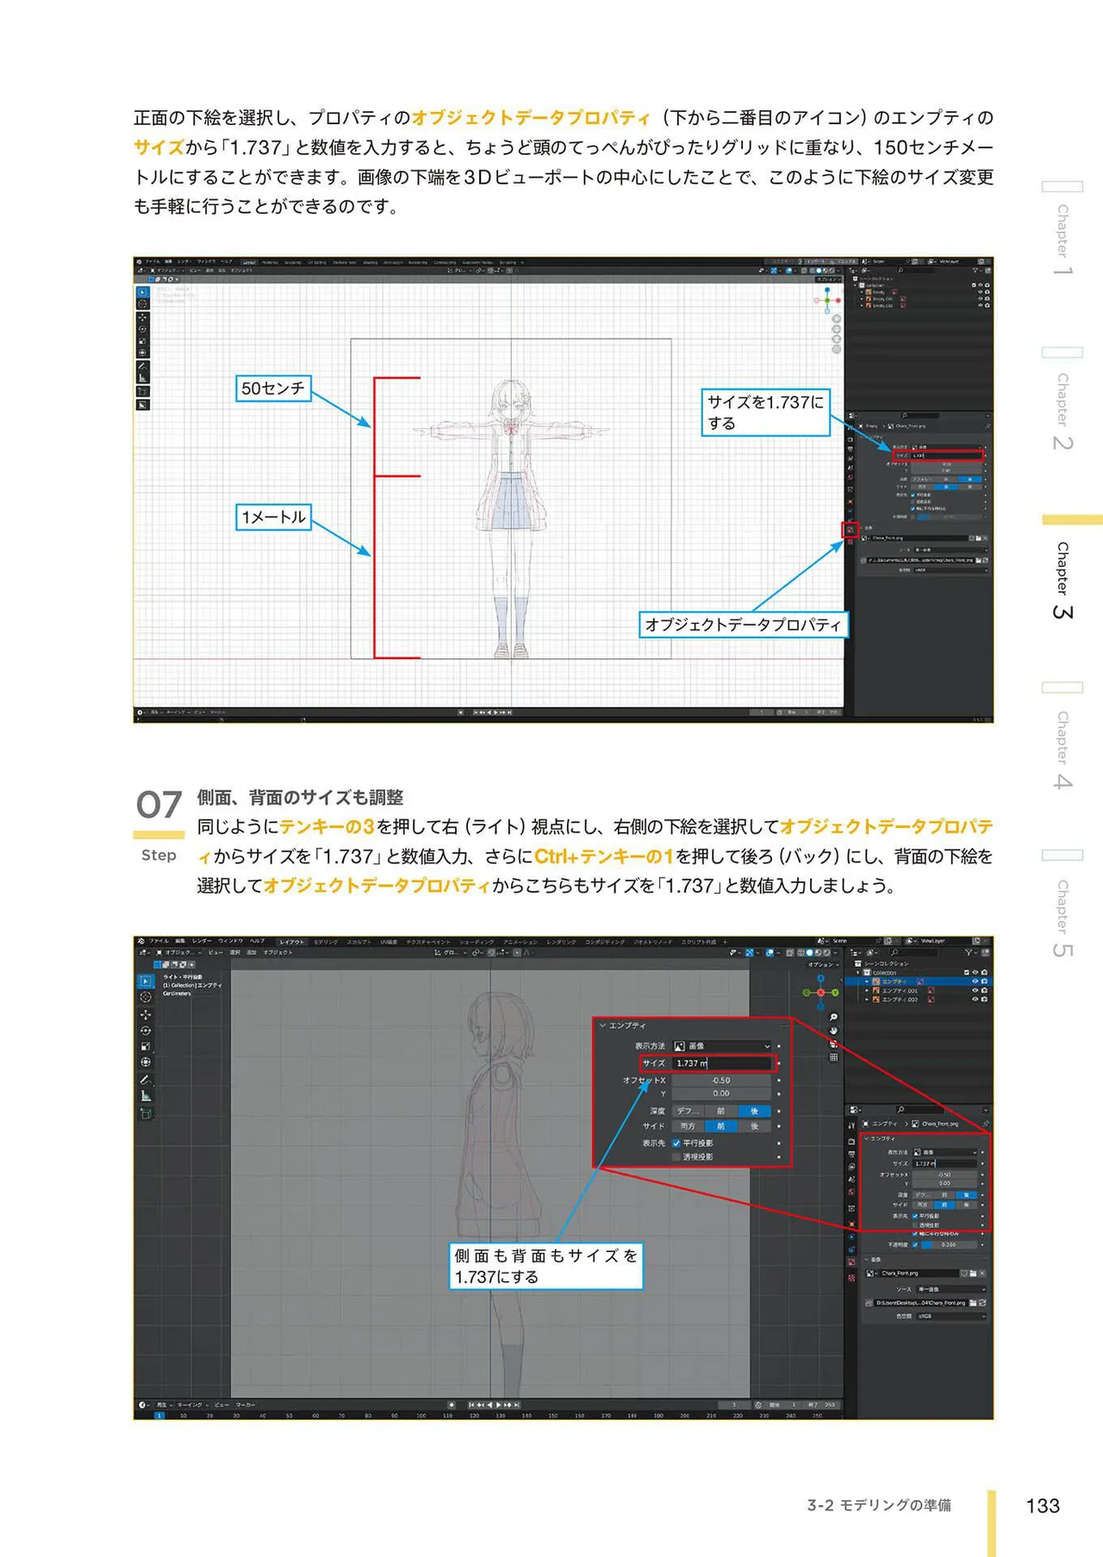
Task: Click the hand pan gizmo in lower viewport
Action: [833, 1031]
